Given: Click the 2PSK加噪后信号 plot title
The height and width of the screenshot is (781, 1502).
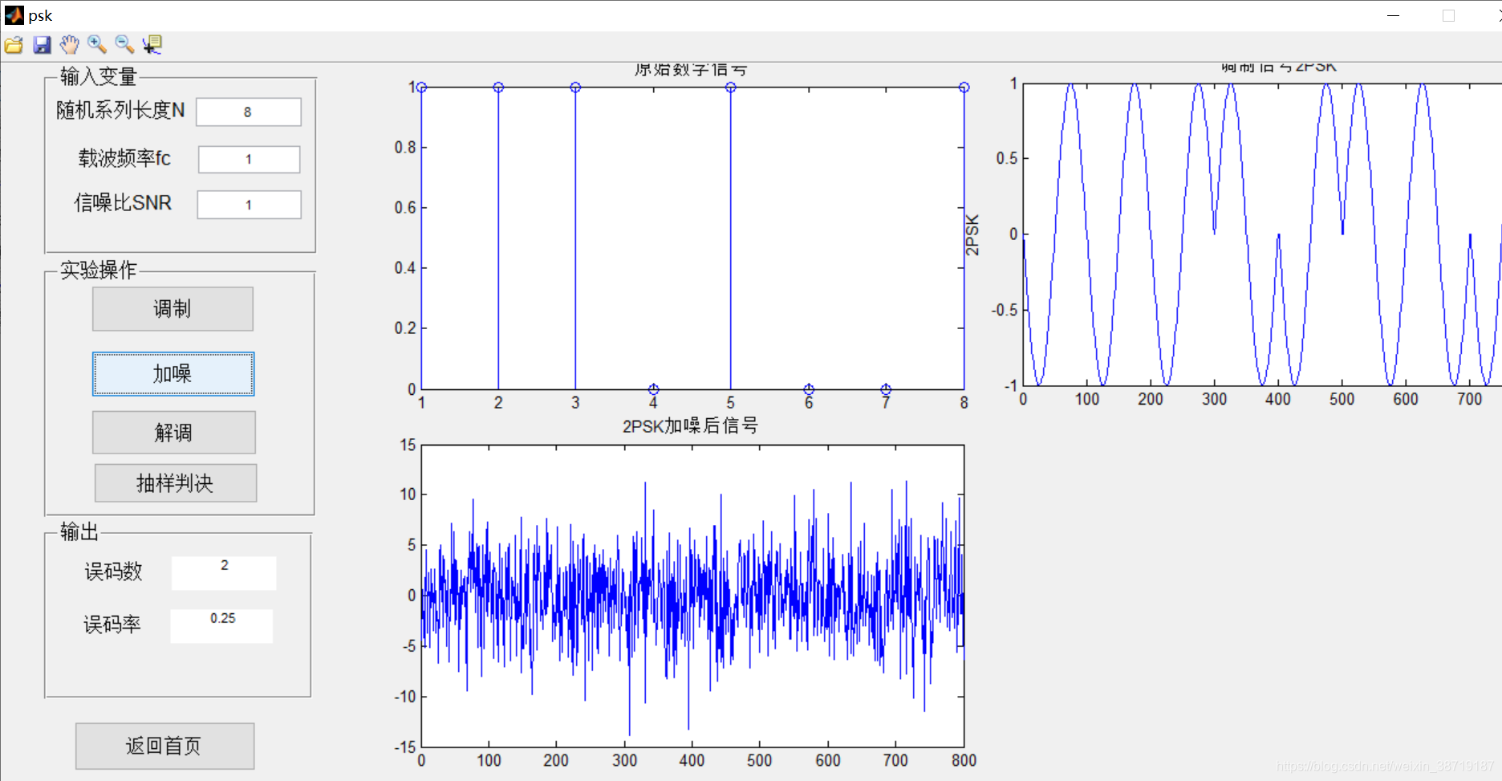Looking at the screenshot, I should point(690,425).
